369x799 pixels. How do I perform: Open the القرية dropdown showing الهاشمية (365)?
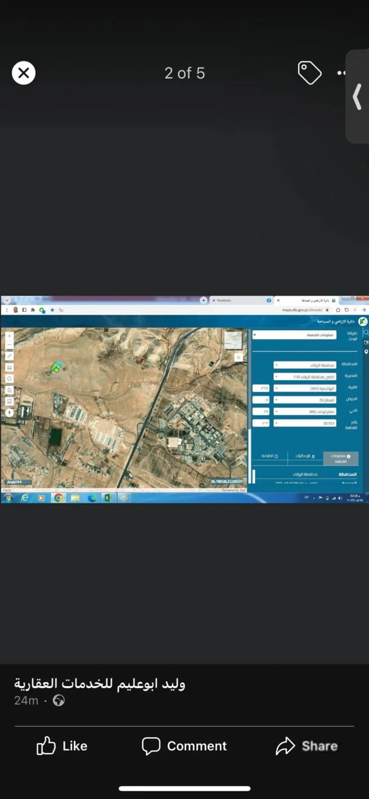(305, 389)
